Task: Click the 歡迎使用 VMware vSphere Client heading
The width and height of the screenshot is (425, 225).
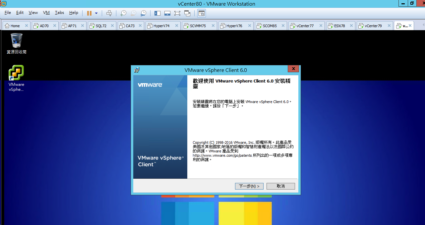Action: [x=242, y=84]
